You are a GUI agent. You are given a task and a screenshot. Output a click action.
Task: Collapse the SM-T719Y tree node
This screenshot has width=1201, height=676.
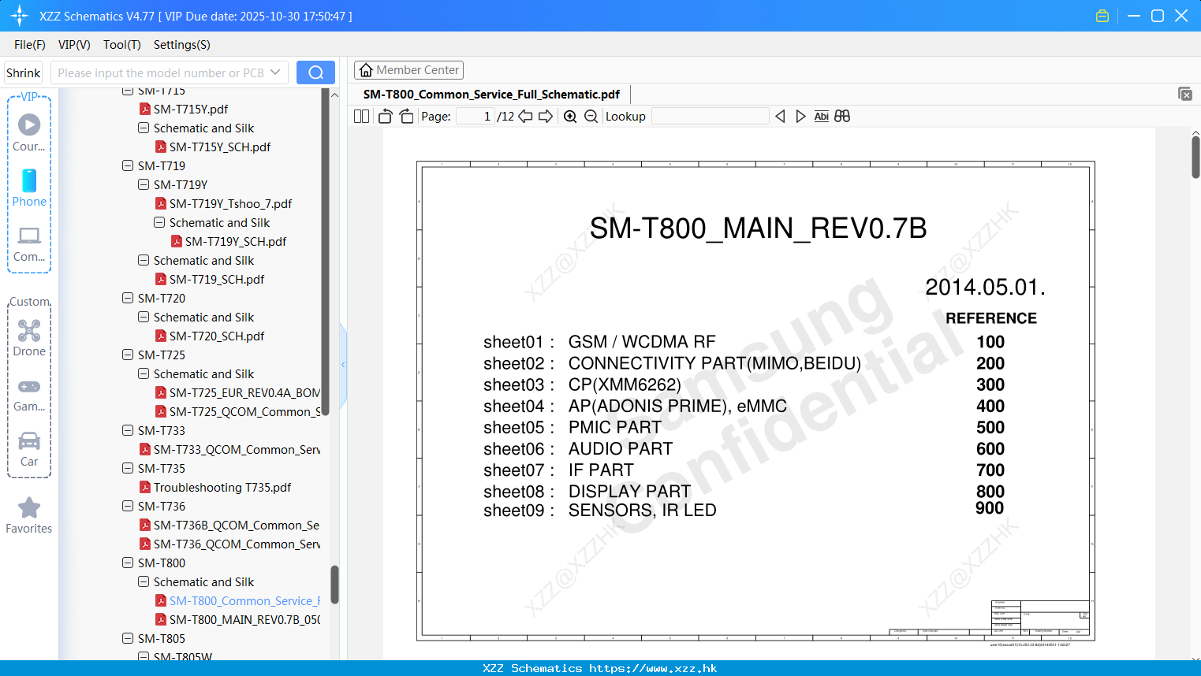click(144, 184)
